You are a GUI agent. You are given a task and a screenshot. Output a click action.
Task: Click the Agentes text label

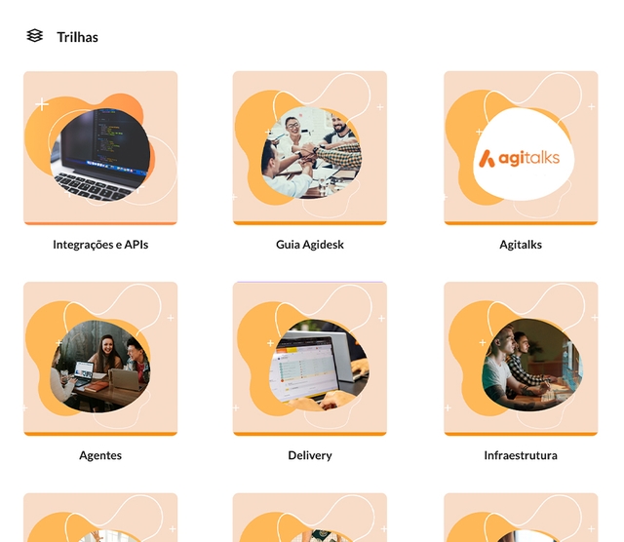pyautogui.click(x=100, y=455)
